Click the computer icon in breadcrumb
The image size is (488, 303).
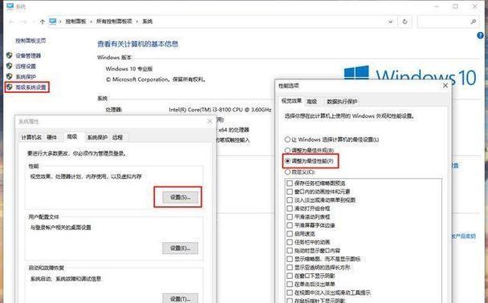(x=53, y=21)
